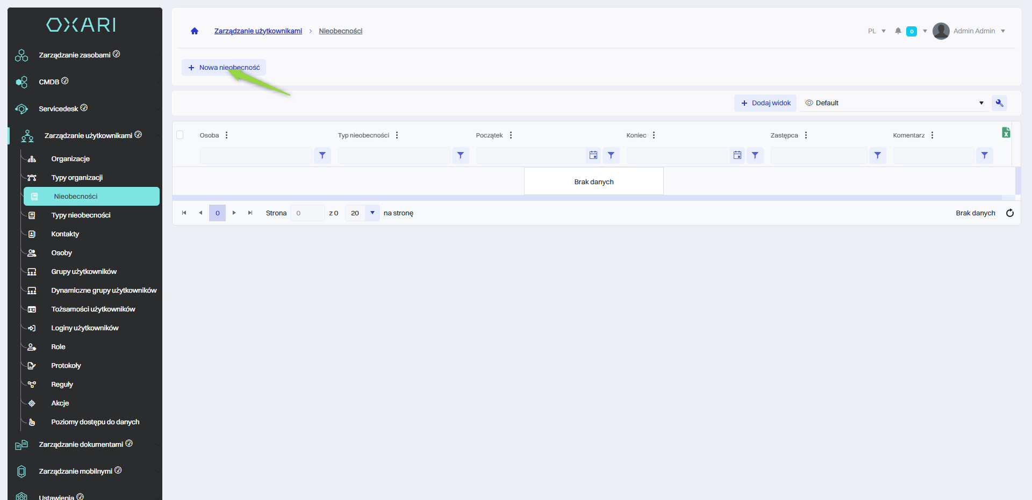Open view settings wrench icon
This screenshot has height=500, width=1032.
[999, 103]
